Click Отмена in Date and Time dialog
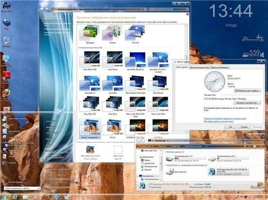Image resolution: width=268 pixels, height=200 pixels. (244, 127)
